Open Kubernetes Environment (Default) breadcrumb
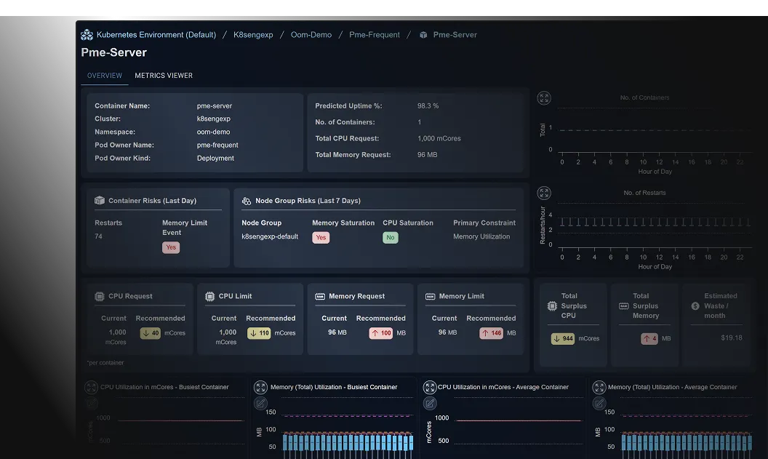This screenshot has width=768, height=459. click(156, 35)
